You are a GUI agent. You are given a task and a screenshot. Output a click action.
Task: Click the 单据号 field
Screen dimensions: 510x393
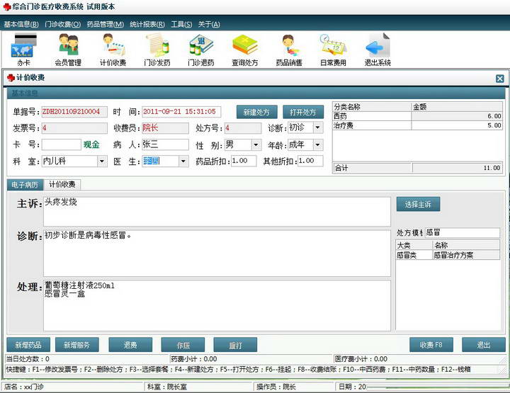(74, 111)
